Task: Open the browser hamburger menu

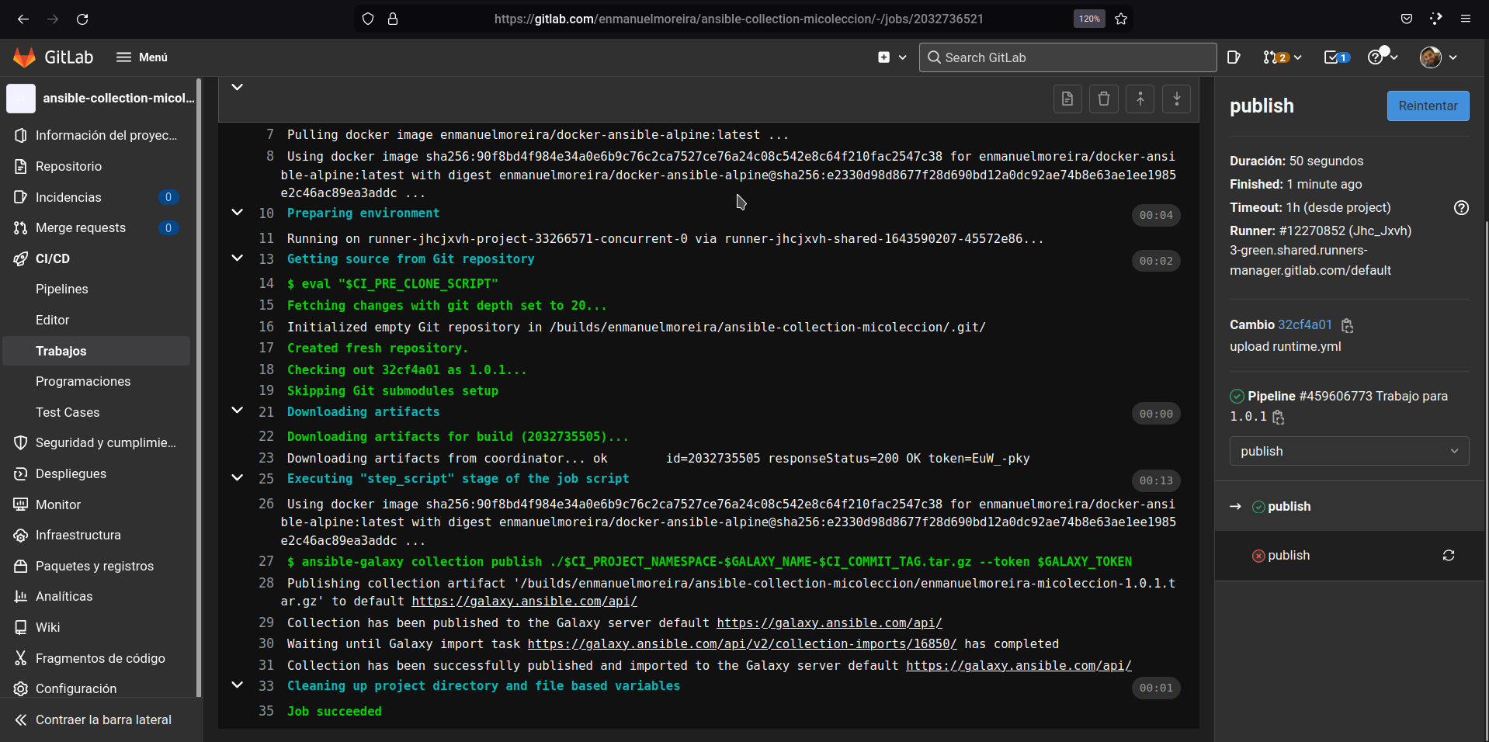Action: (x=1466, y=19)
